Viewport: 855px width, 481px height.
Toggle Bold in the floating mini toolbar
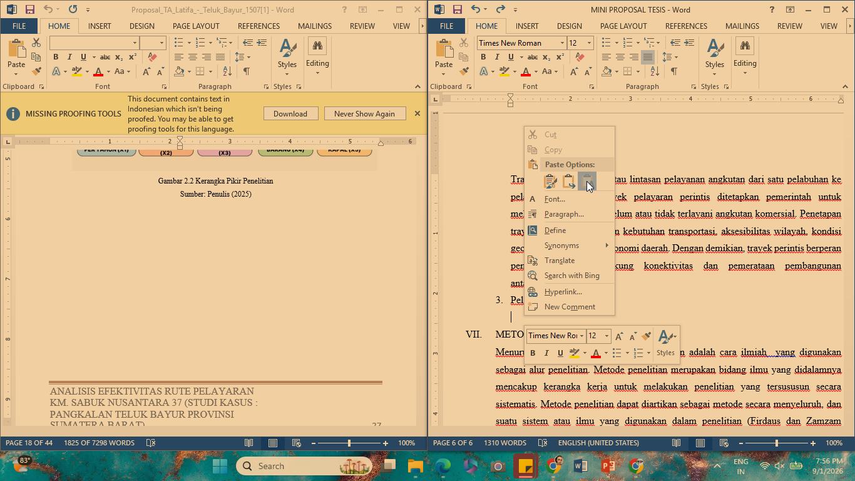[x=533, y=353]
